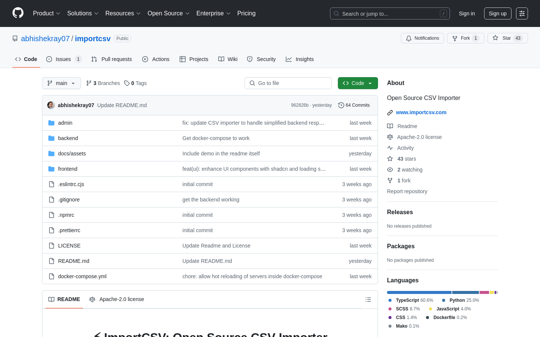Viewport: 540px width, 337px height.
Task: Click the Activity pulse icon
Action: tap(390, 148)
